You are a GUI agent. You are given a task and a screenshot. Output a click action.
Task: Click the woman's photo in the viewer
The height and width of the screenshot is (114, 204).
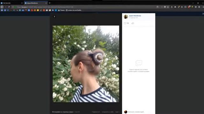coord(86,64)
